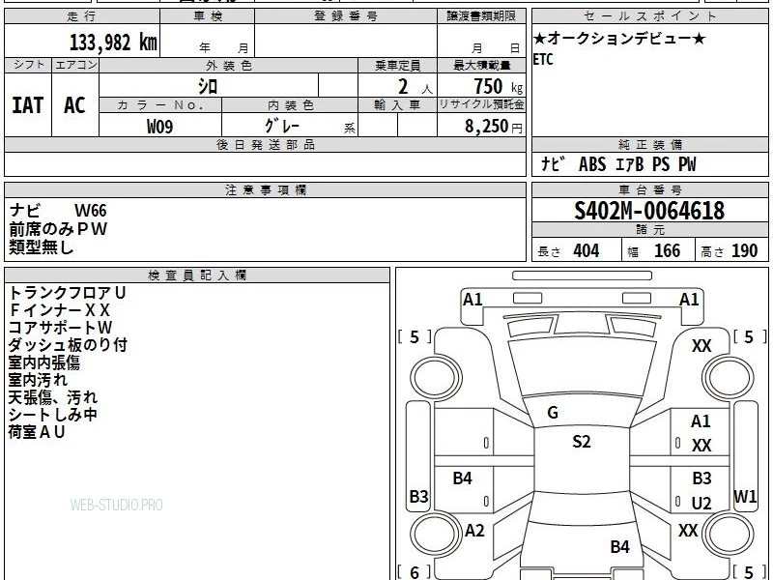Click the 走行 column header
Screen dimensions: 773x580
click(x=82, y=16)
